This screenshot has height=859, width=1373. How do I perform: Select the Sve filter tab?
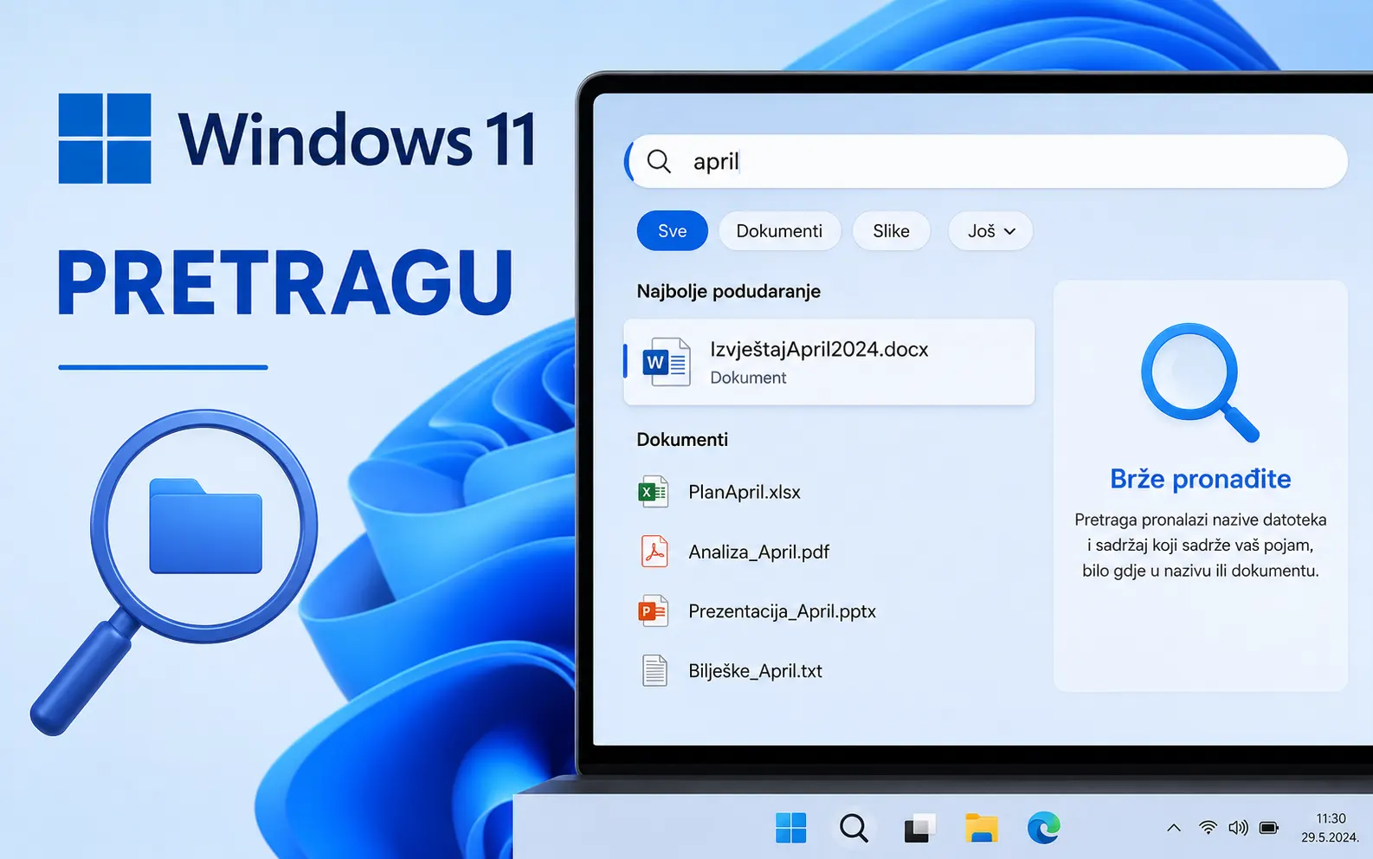coord(672,231)
